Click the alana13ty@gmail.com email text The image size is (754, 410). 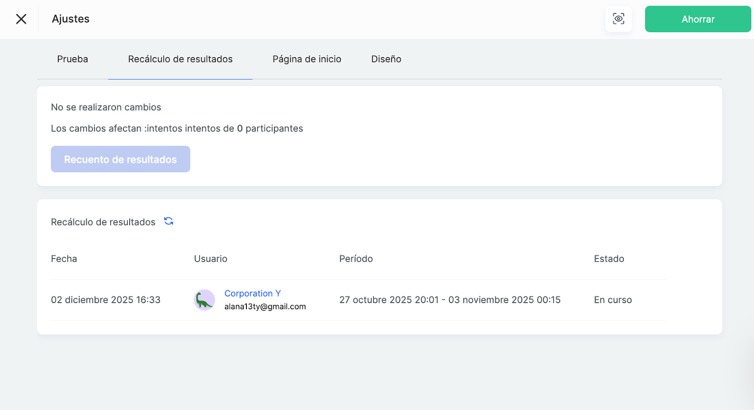(265, 306)
